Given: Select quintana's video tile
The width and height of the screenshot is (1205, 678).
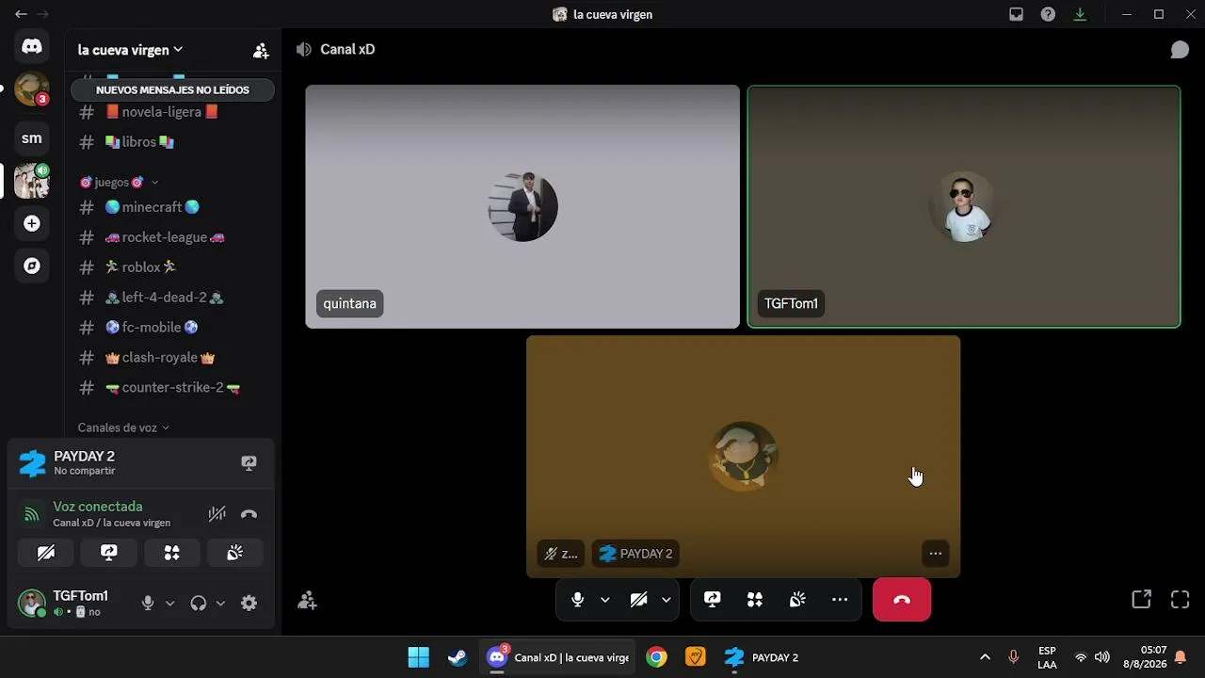Looking at the screenshot, I should (x=522, y=207).
